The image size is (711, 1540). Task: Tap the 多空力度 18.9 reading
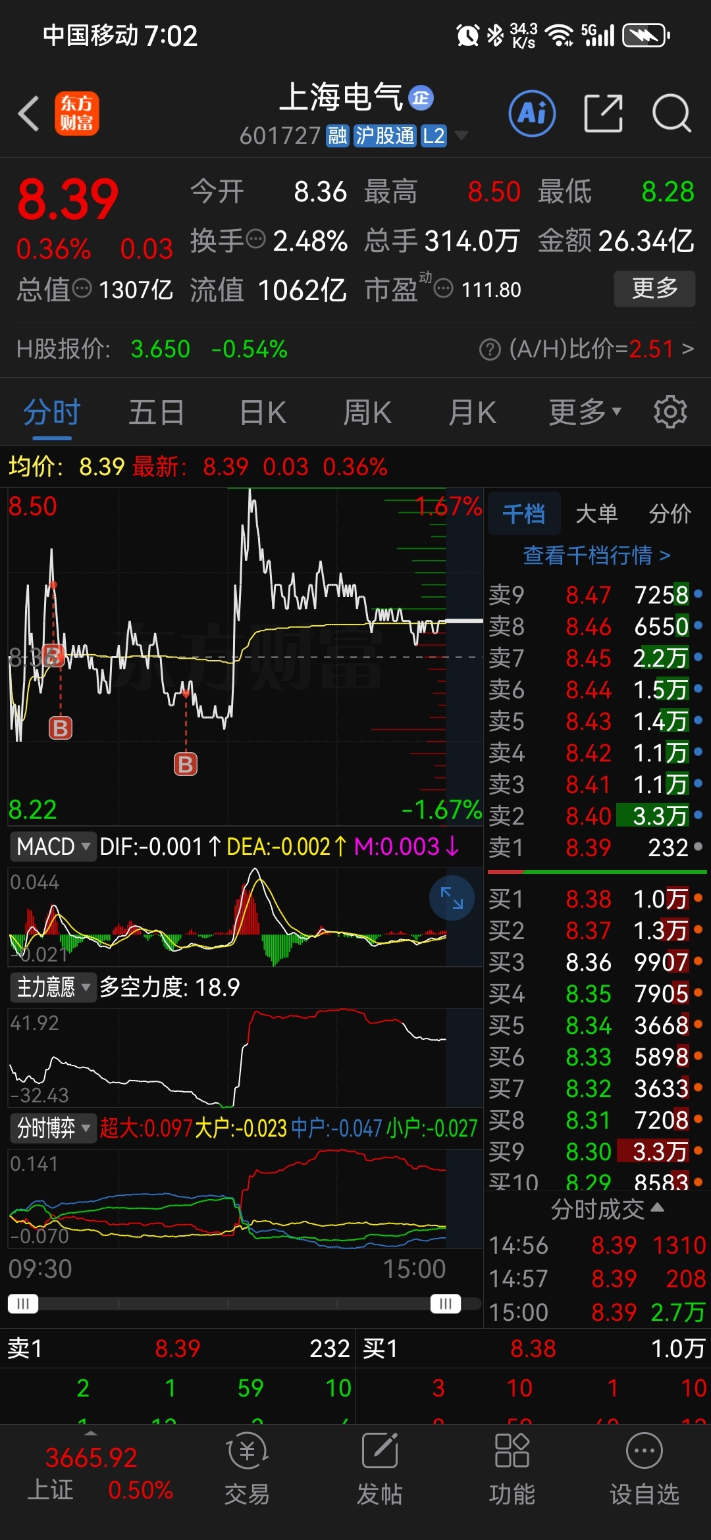click(170, 987)
